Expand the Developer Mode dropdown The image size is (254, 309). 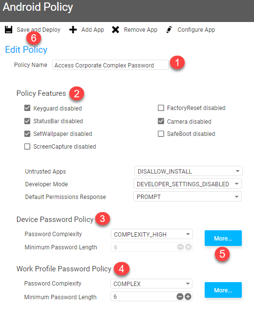point(188,184)
